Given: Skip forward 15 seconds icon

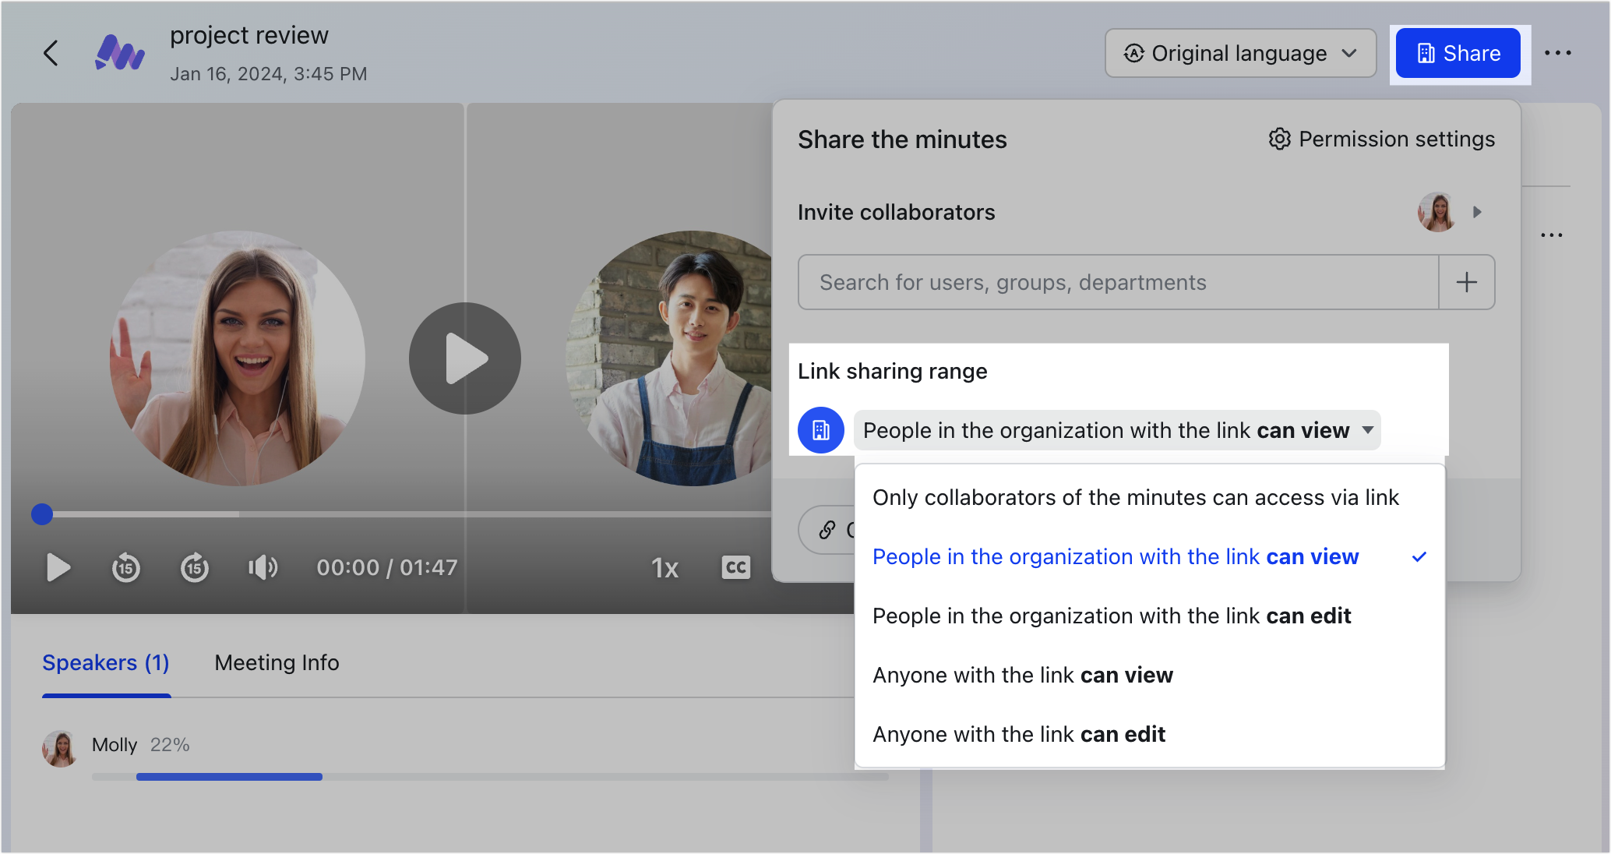Looking at the screenshot, I should point(195,567).
